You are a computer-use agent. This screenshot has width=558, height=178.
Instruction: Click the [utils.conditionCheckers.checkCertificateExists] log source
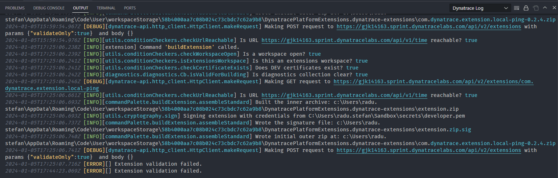[177, 68]
